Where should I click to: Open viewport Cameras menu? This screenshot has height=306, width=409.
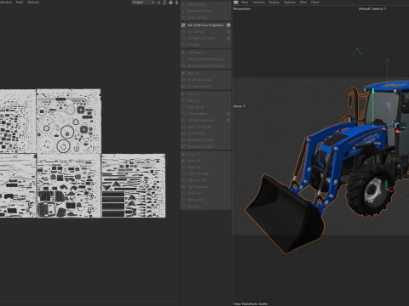pos(258,3)
